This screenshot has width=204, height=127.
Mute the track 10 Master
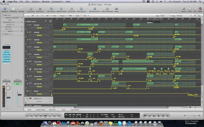click(49, 91)
